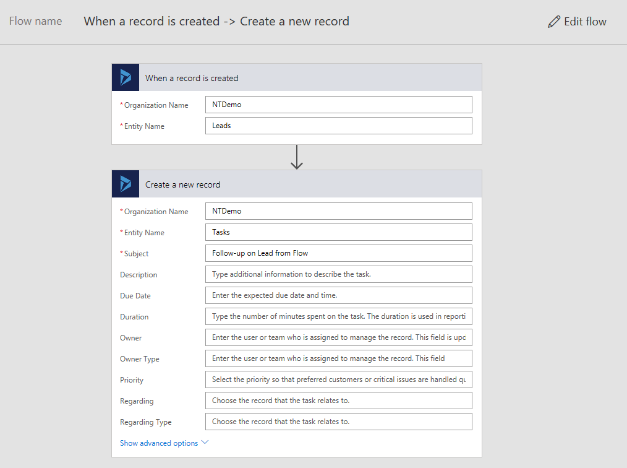Click the Owner input field
This screenshot has height=468, width=627.
[x=338, y=337]
